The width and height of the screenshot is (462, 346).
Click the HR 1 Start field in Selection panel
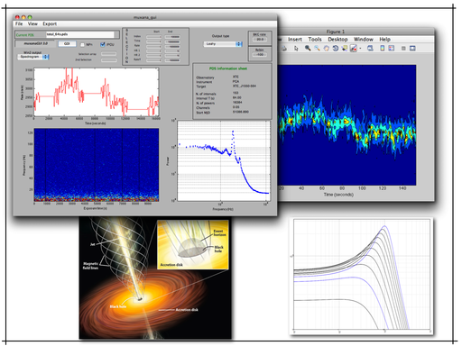154,50
